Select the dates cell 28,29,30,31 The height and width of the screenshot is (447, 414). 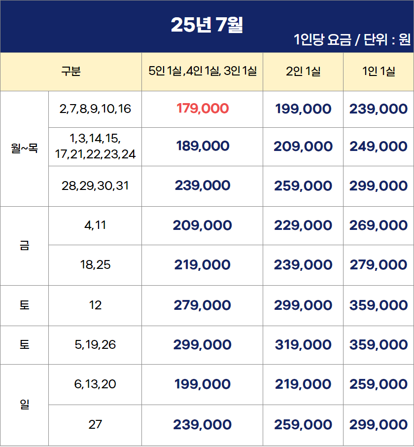pos(95,186)
